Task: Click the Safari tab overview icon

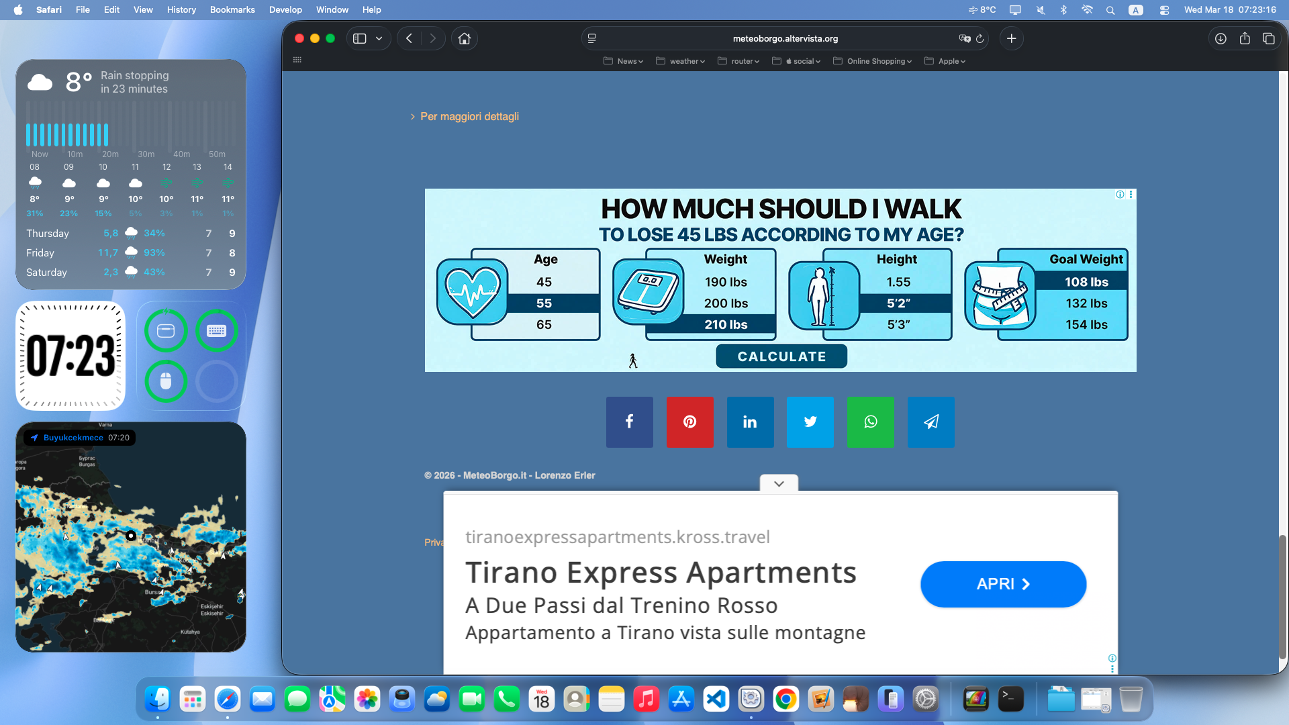Action: [1270, 38]
